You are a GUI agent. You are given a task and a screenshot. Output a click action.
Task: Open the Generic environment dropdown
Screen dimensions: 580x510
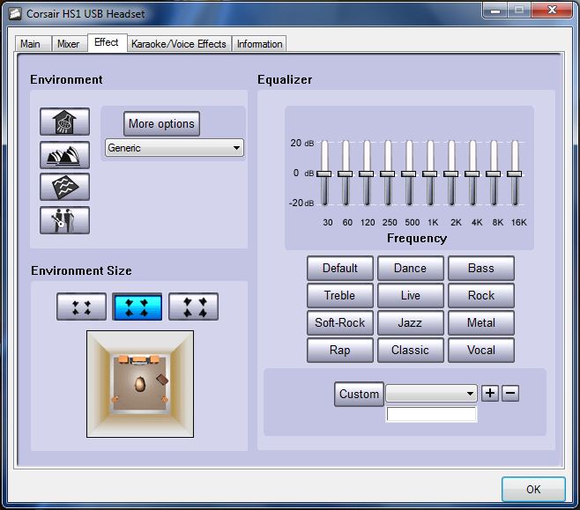pos(175,148)
